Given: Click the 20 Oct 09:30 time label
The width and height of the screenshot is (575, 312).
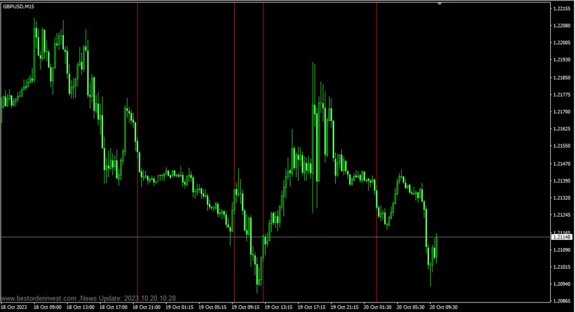Looking at the screenshot, I should click(x=444, y=308).
